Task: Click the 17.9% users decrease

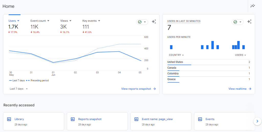Action: click(x=13, y=32)
